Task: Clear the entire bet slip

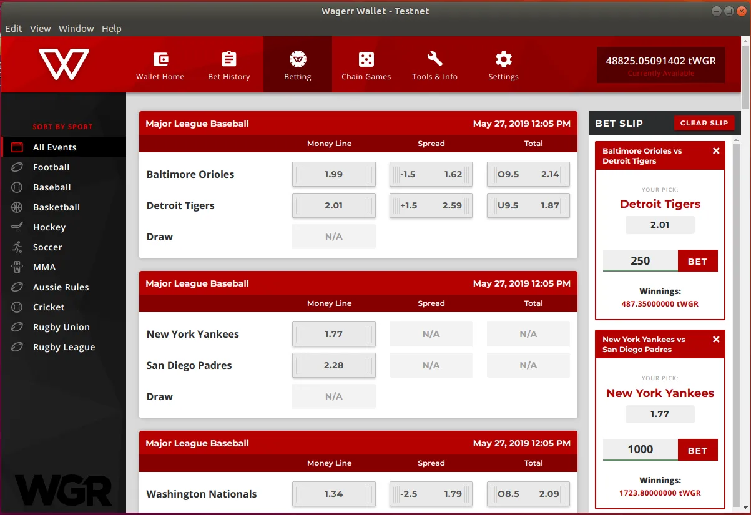Action: click(x=704, y=123)
